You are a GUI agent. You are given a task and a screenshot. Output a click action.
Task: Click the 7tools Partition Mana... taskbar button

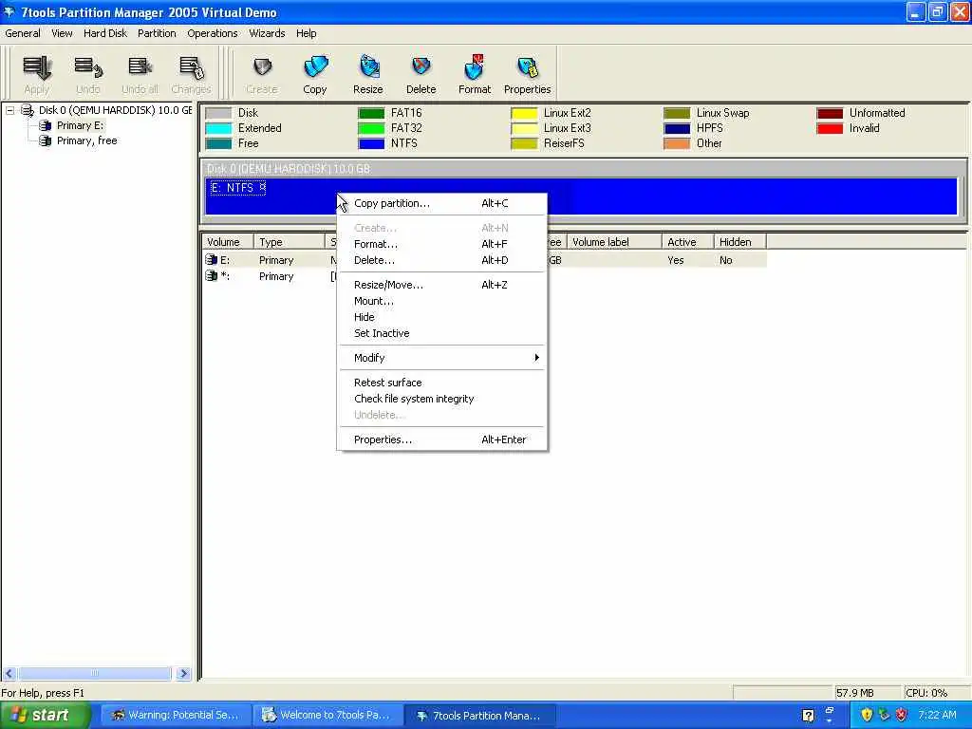[x=479, y=716]
